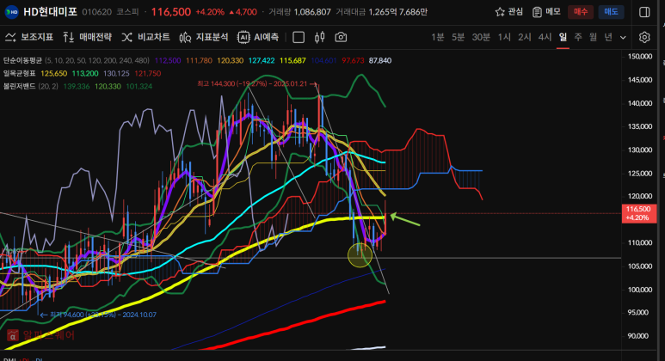Change chart type with candlestick icon

click(320, 37)
